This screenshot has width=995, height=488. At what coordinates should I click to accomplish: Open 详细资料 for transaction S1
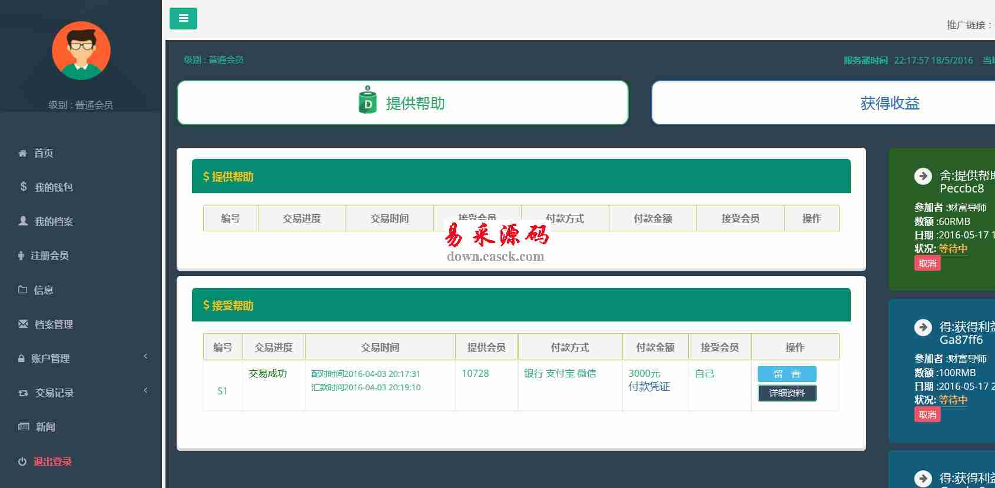pos(787,393)
